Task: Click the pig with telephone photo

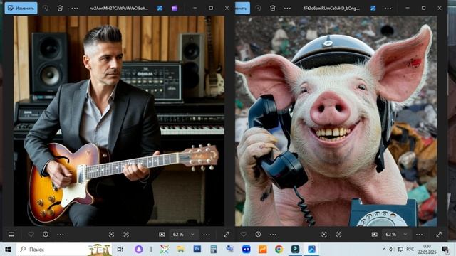Action: coord(336,121)
